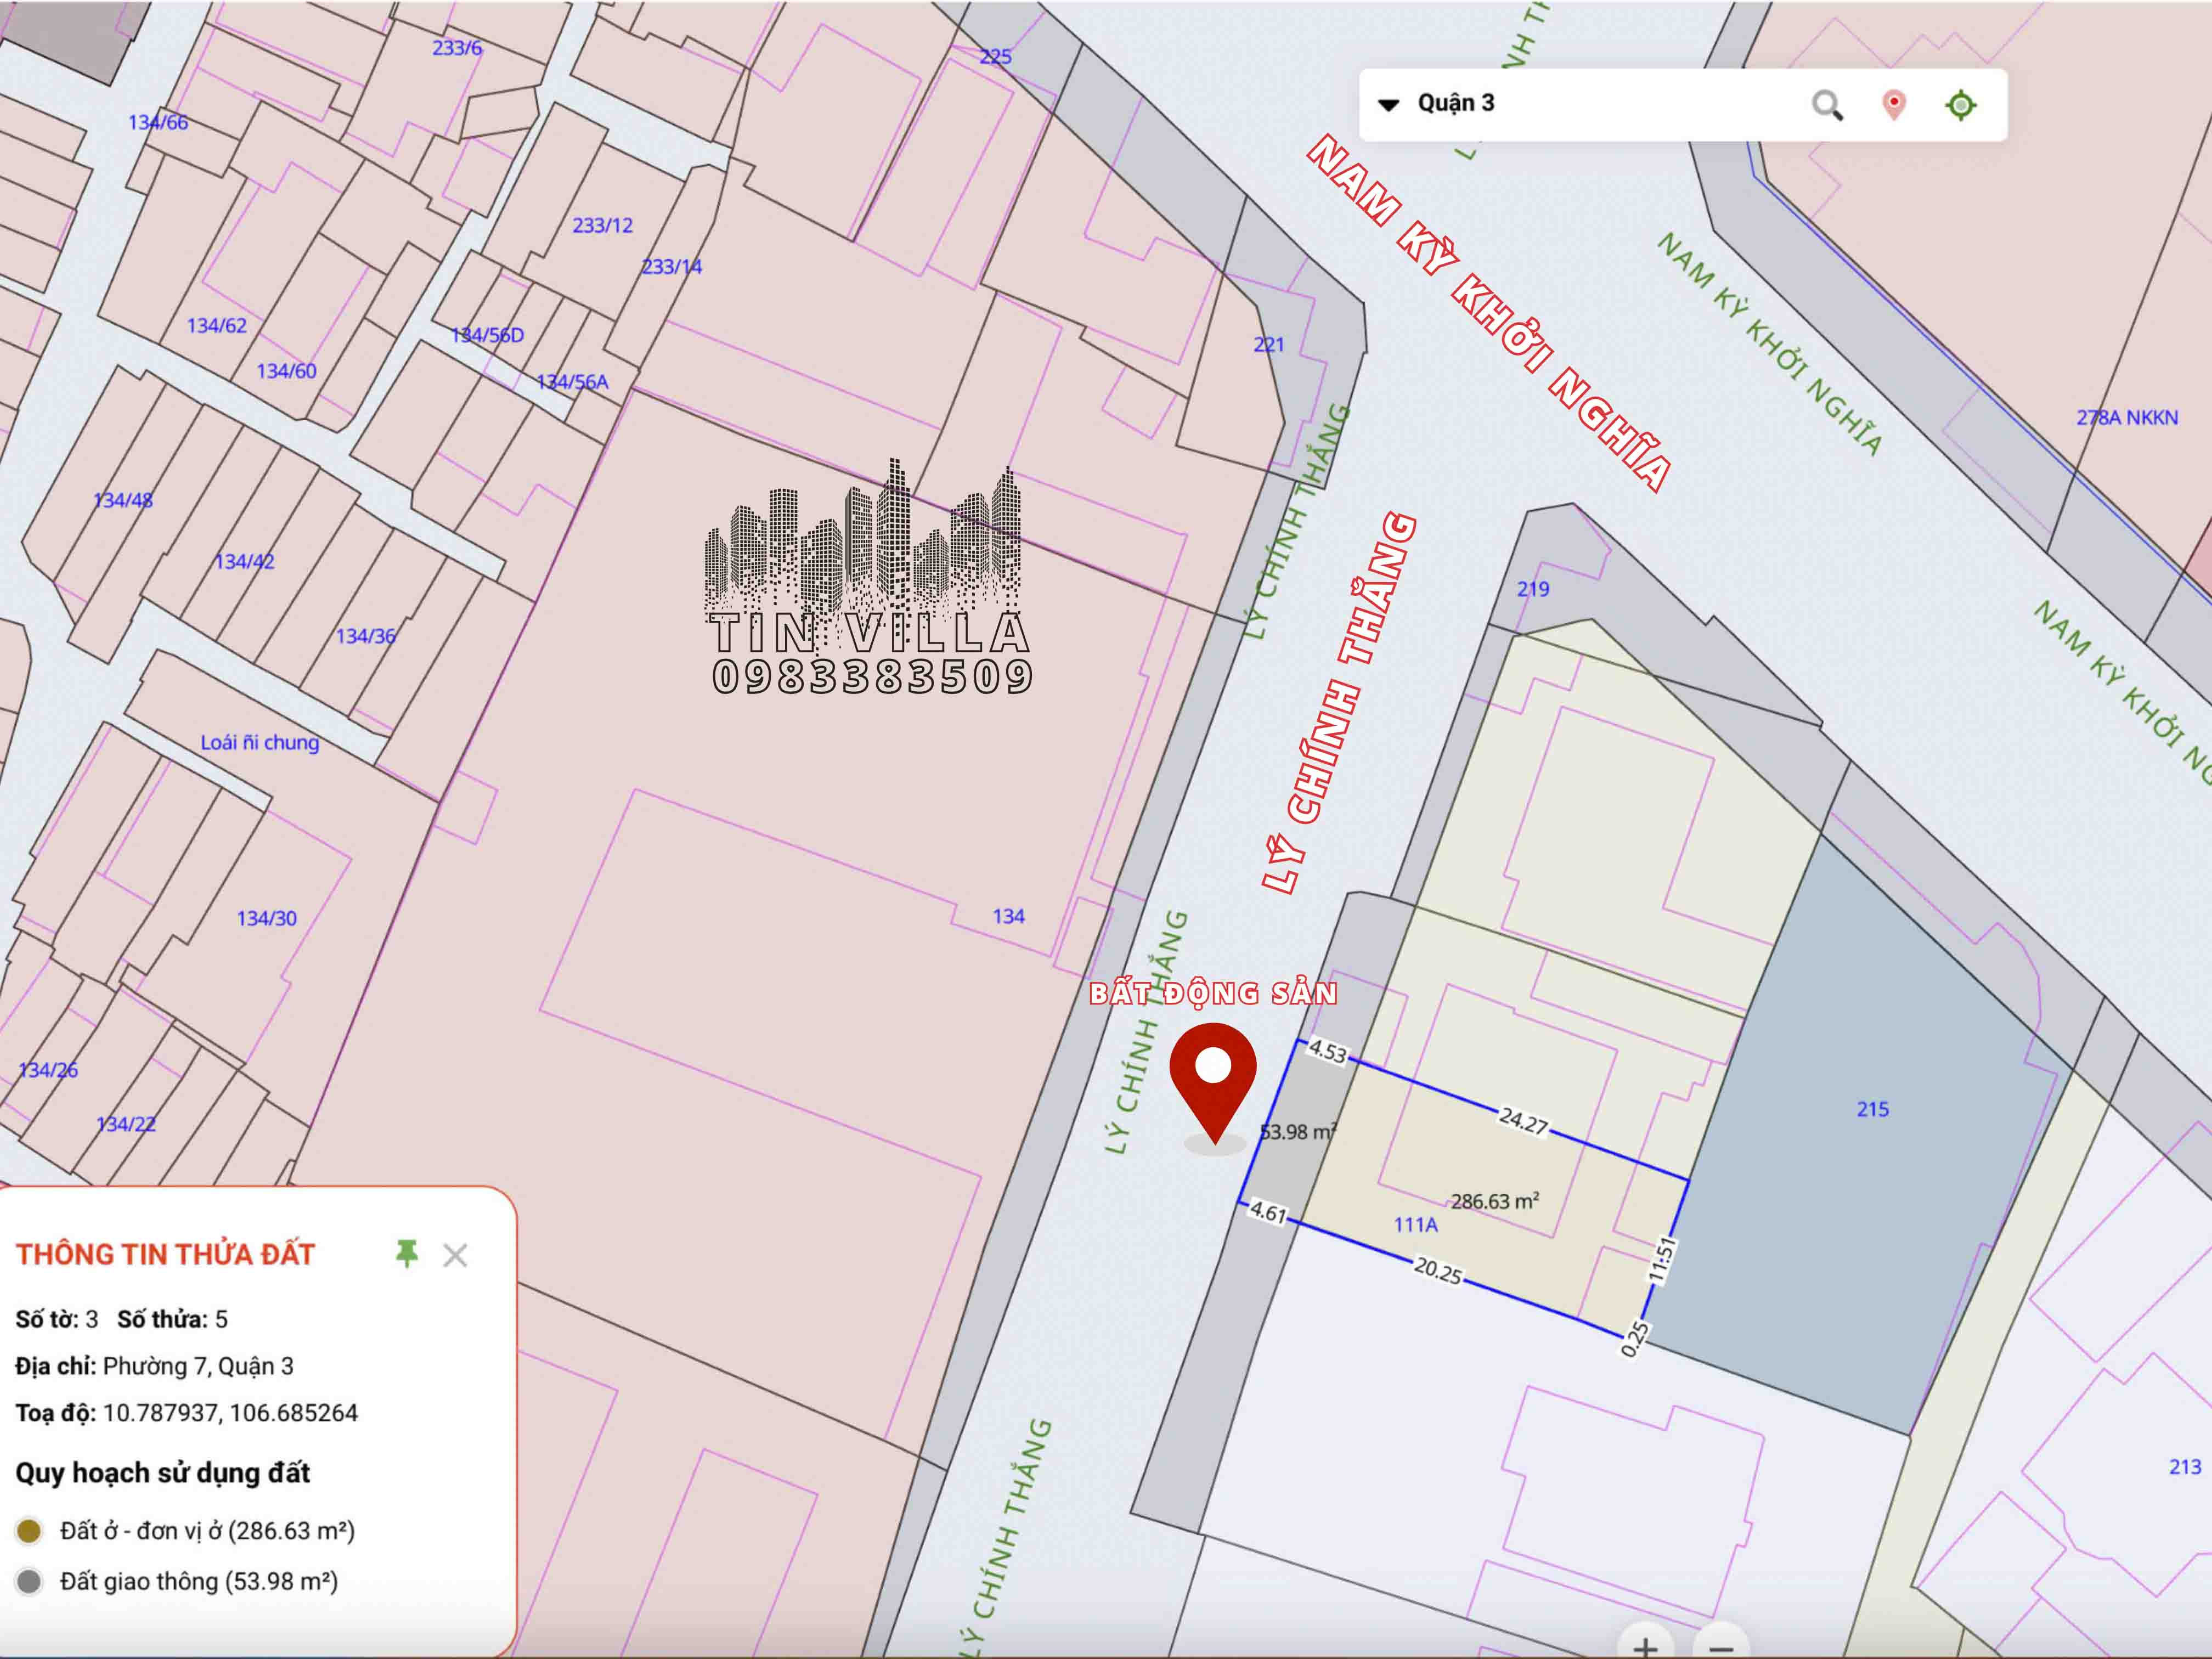Open the Quận 3 district dropdown arrow
Screen dimensions: 2212x1659
tap(1388, 104)
